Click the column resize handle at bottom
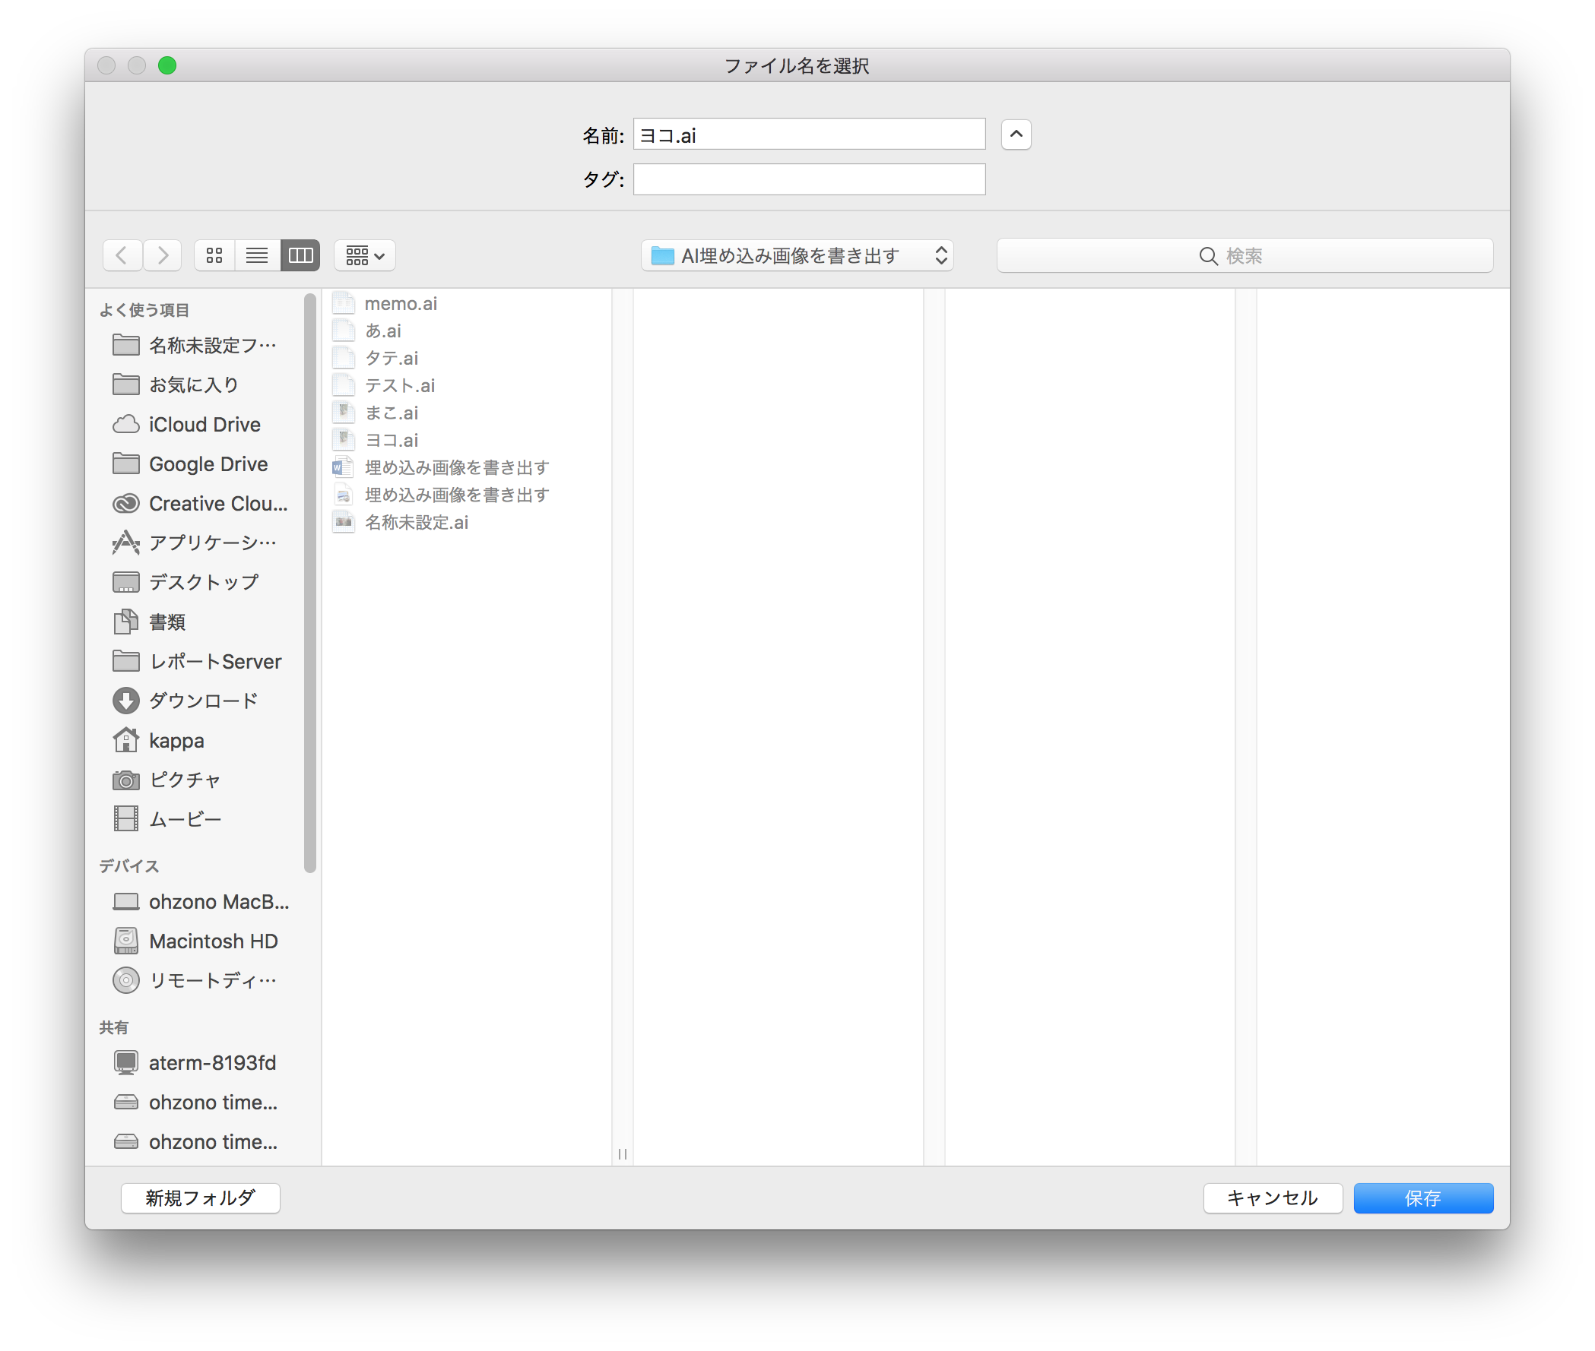 tap(623, 1154)
